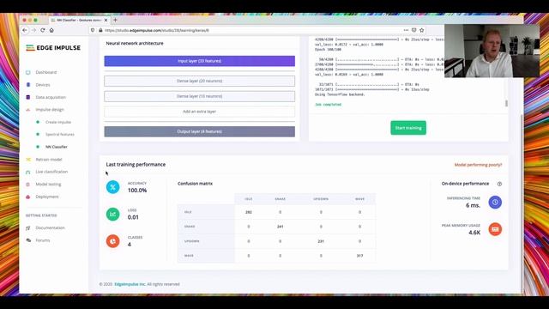Click the Live classification icon

[x=28, y=172]
